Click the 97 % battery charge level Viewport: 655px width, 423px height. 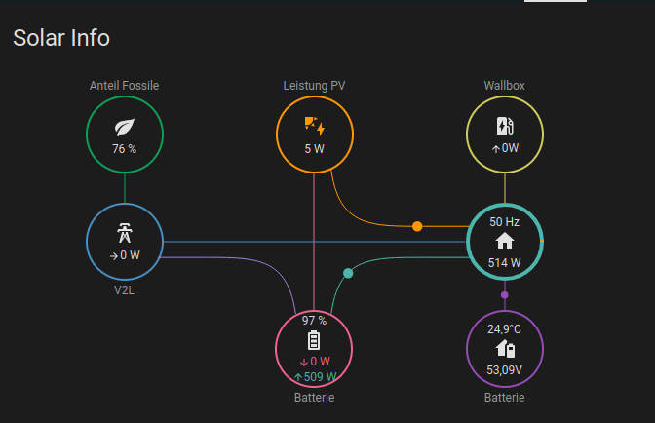[x=314, y=320]
